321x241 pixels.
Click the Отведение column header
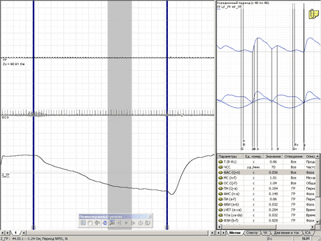[294, 157]
